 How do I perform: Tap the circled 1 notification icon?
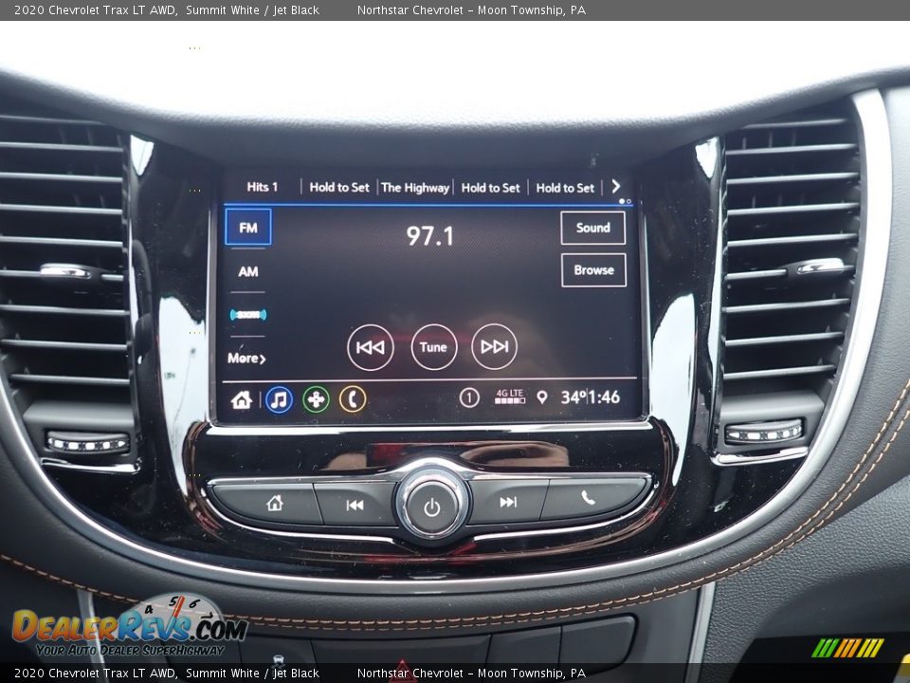pyautogui.click(x=469, y=397)
